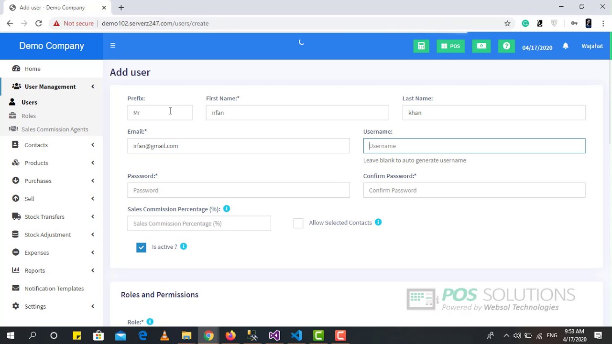The image size is (612, 344).
Task: Click Sales Commission Percentage input
Action: (x=199, y=224)
